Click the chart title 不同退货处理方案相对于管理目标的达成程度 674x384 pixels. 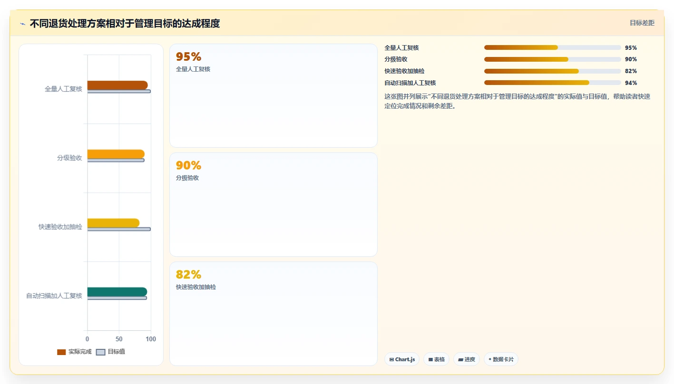[125, 24]
